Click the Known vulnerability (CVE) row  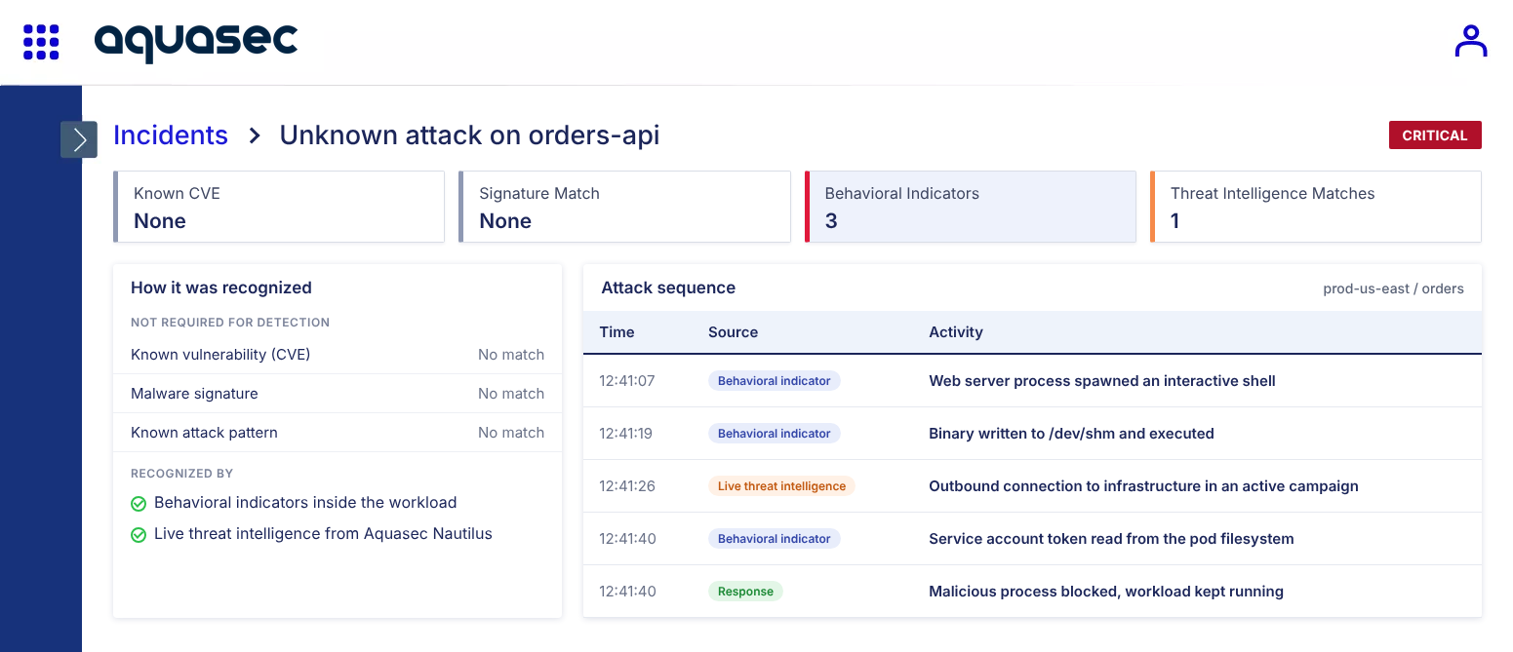pyautogui.click(x=338, y=355)
